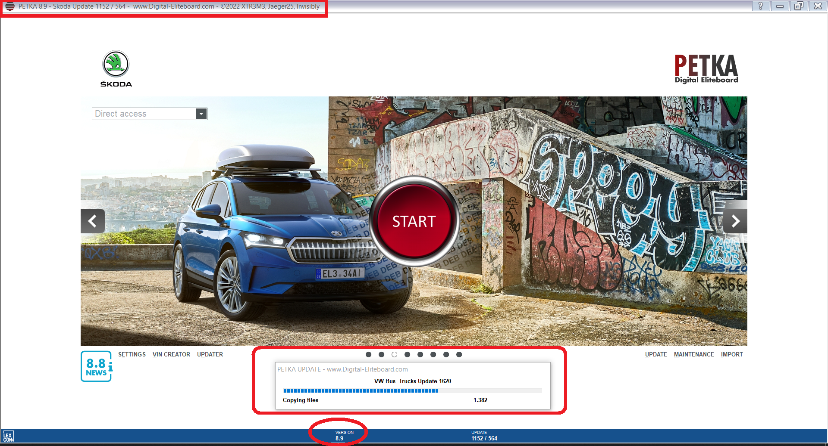Click the update progress bar
Screen dimensions: 828x446
412,390
